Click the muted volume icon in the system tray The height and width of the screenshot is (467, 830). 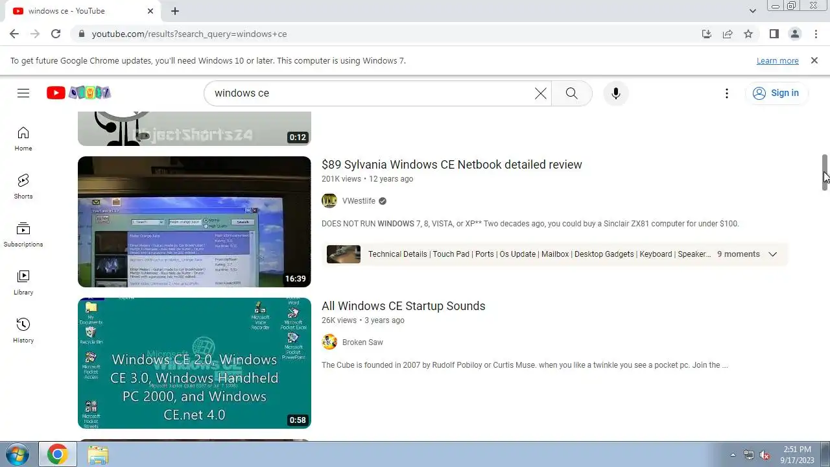pos(765,455)
